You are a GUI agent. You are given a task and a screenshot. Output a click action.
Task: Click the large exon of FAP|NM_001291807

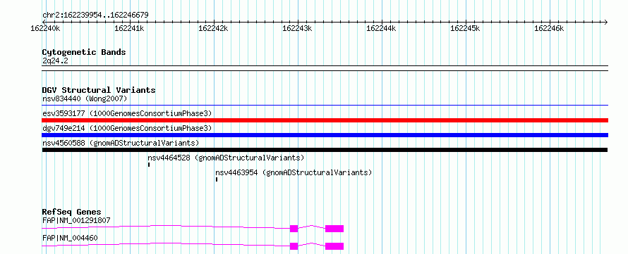click(x=334, y=229)
